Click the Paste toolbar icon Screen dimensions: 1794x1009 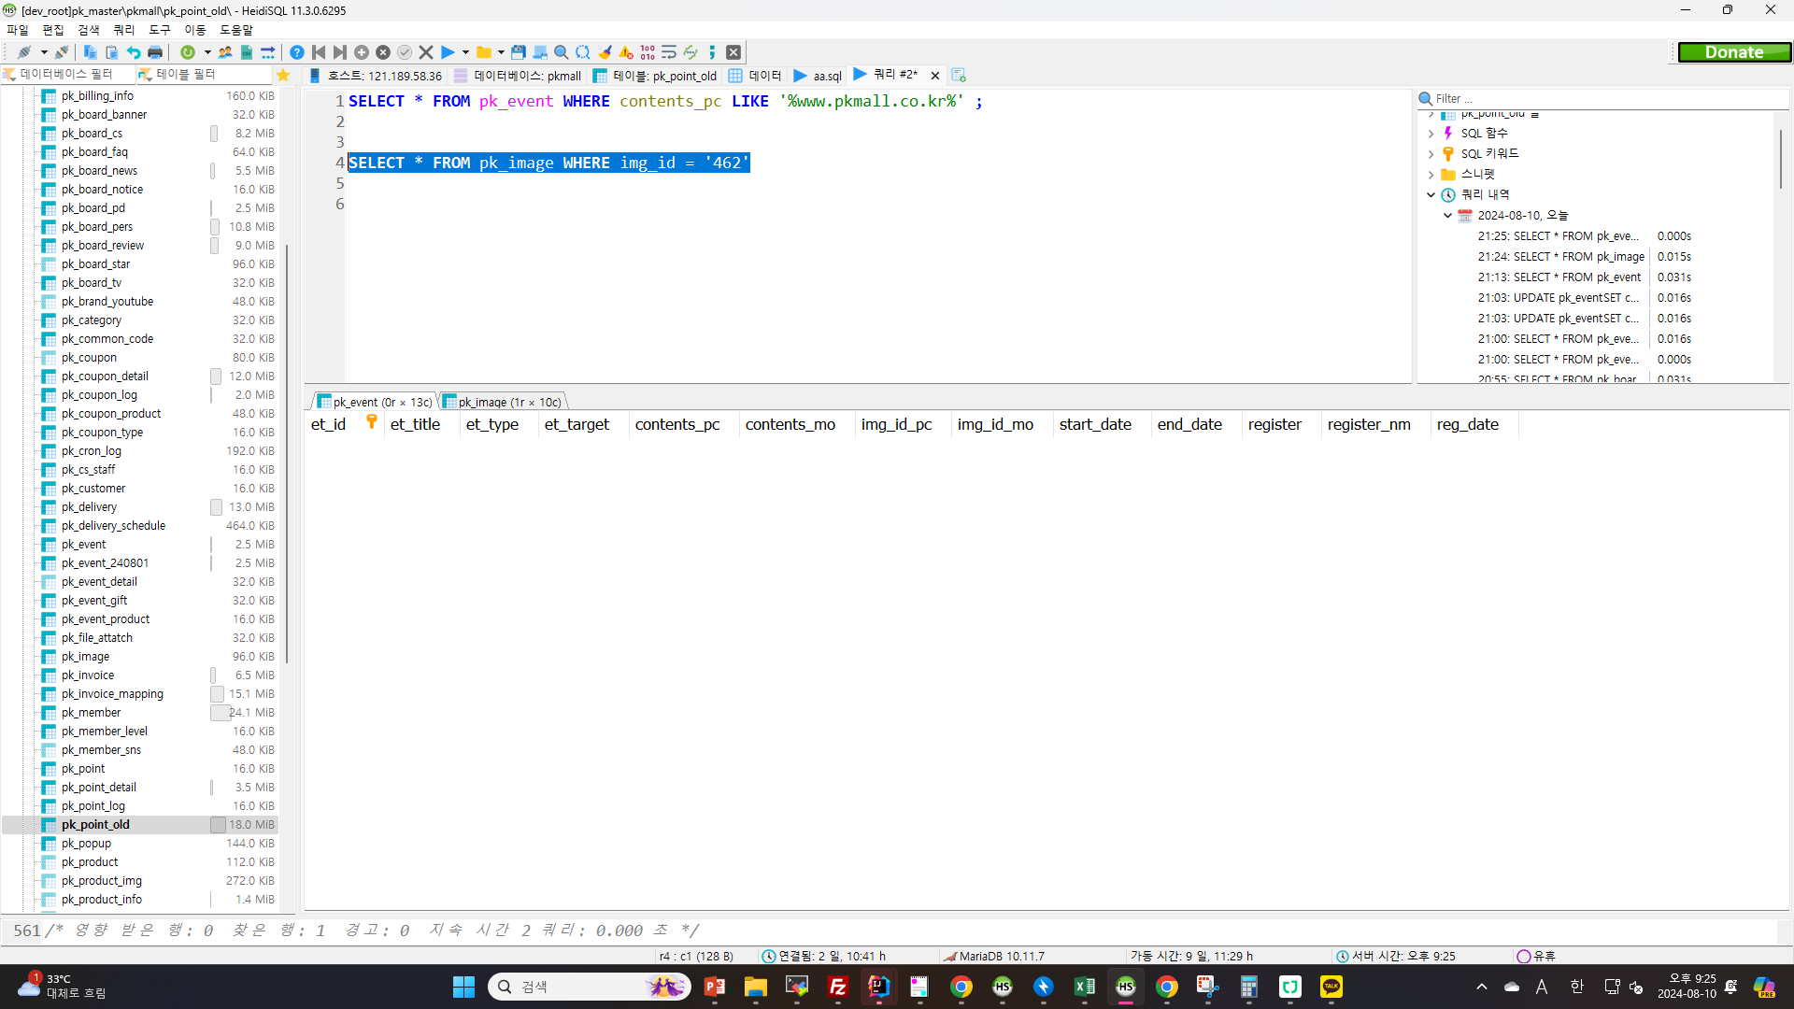(111, 52)
